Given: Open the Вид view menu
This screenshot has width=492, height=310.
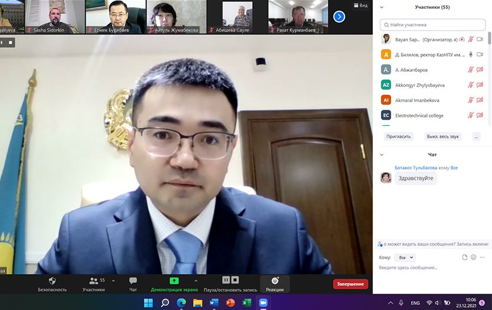Looking at the screenshot, I should pos(360,5).
